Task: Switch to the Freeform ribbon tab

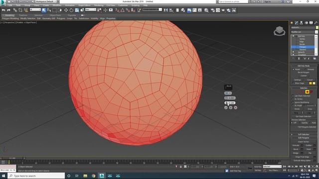Action: click(23, 15)
